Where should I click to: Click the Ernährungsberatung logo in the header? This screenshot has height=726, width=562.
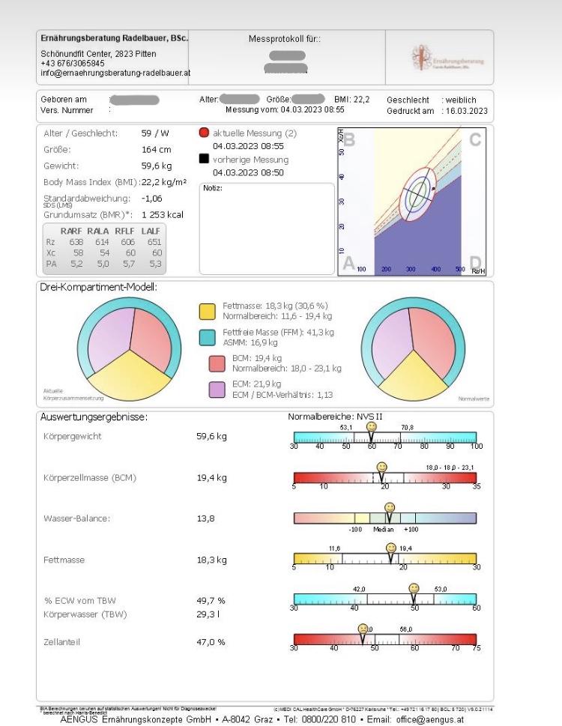coord(447,58)
